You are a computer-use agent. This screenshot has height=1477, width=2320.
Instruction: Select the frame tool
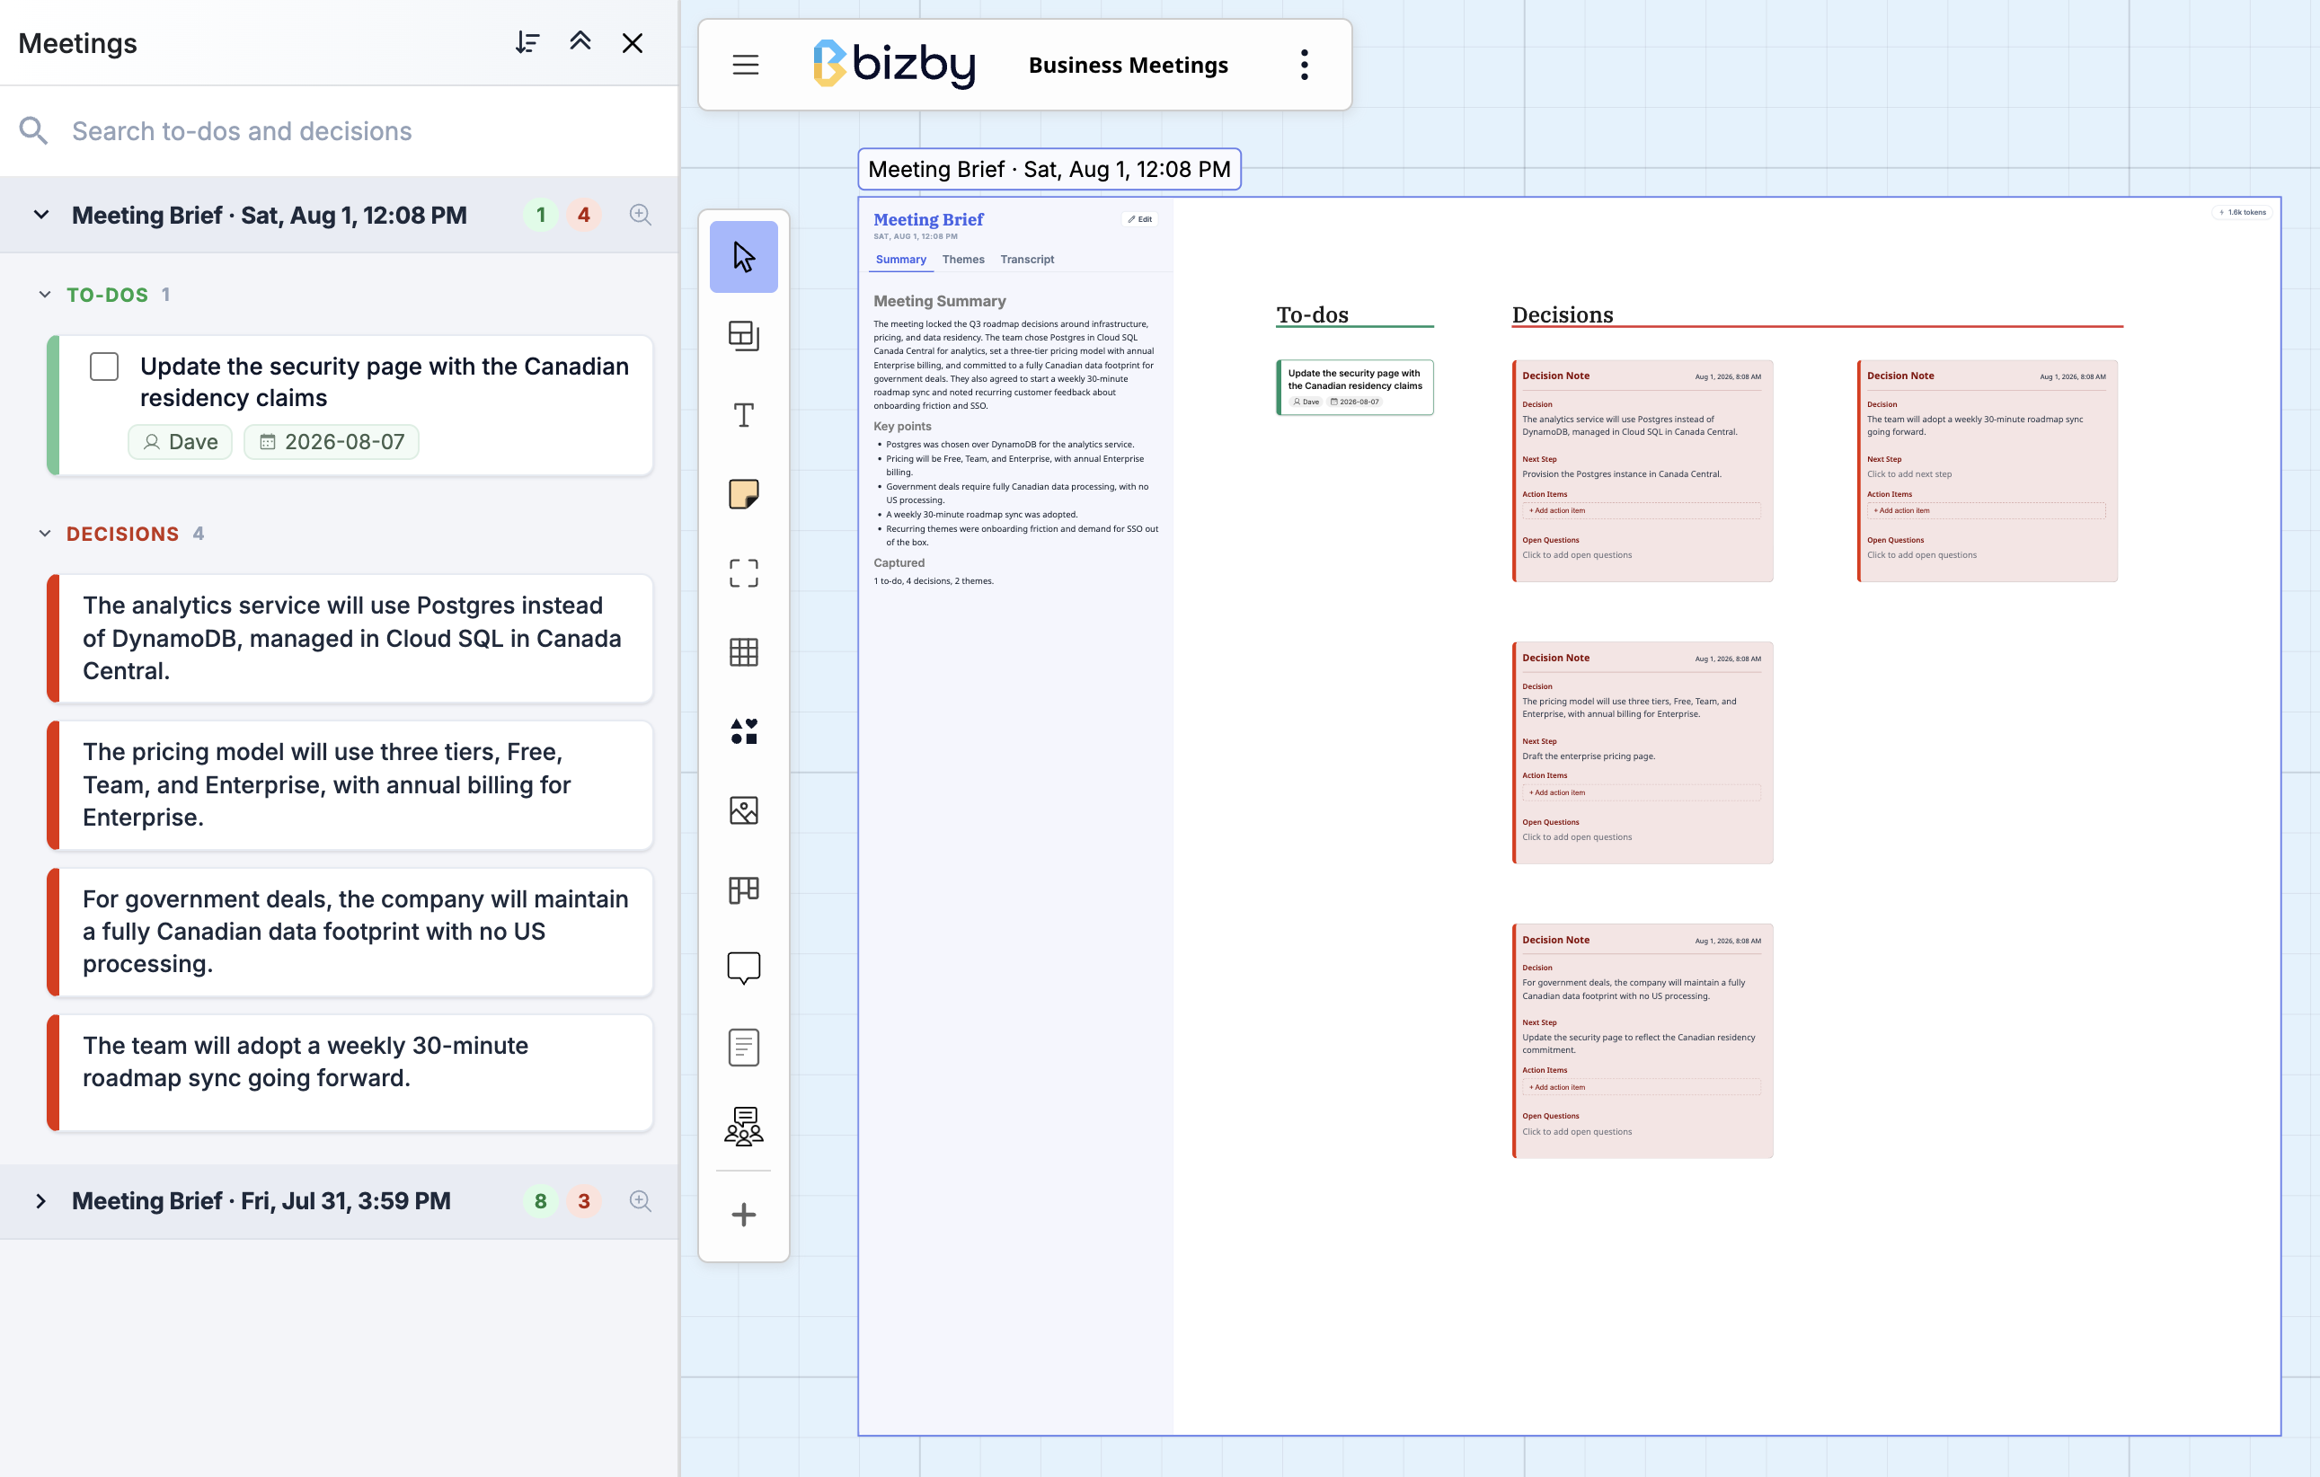pyautogui.click(x=743, y=573)
